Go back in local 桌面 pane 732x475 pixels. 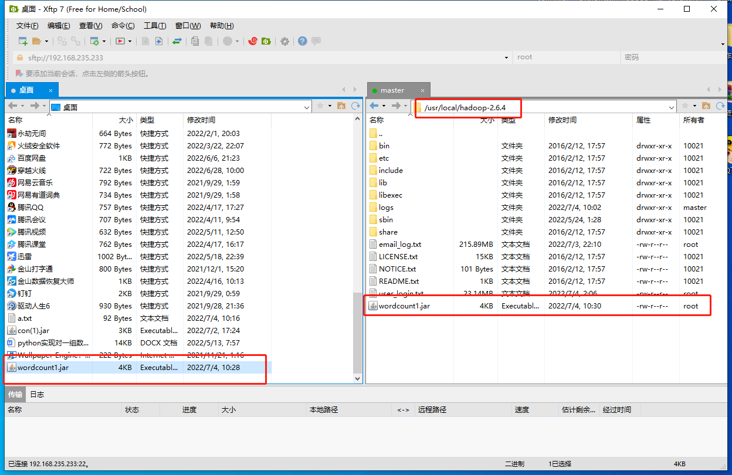click(x=13, y=106)
